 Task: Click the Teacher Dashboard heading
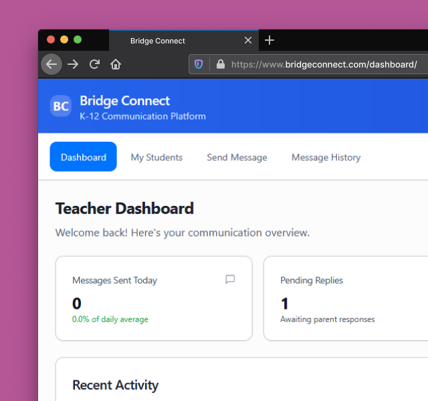(x=124, y=209)
